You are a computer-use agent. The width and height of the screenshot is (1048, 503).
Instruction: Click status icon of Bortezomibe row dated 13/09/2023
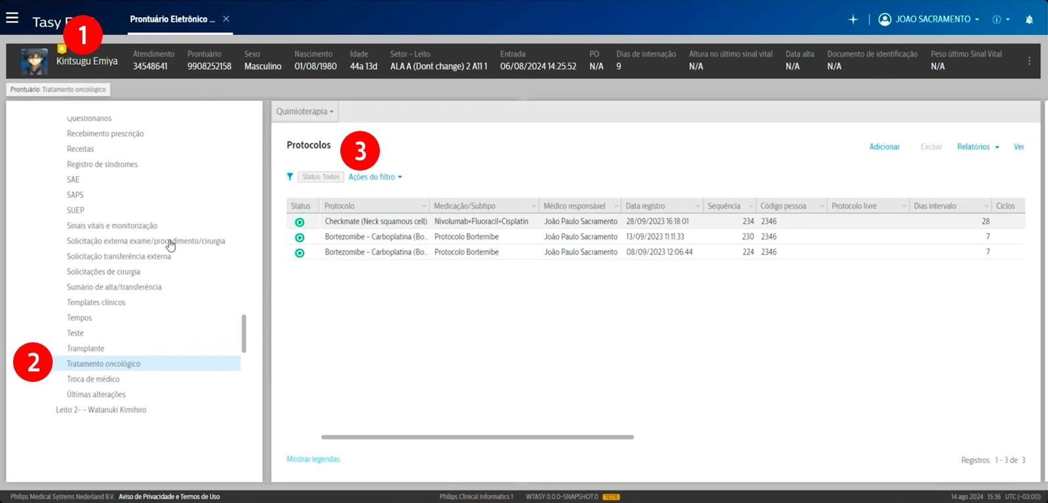(x=300, y=238)
